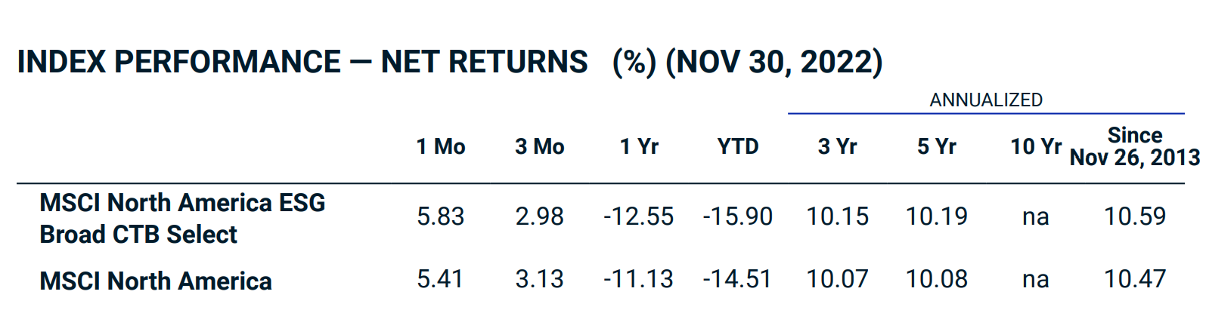The width and height of the screenshot is (1206, 313).
Task: Click the -12.55 one-year return value
Action: (638, 216)
